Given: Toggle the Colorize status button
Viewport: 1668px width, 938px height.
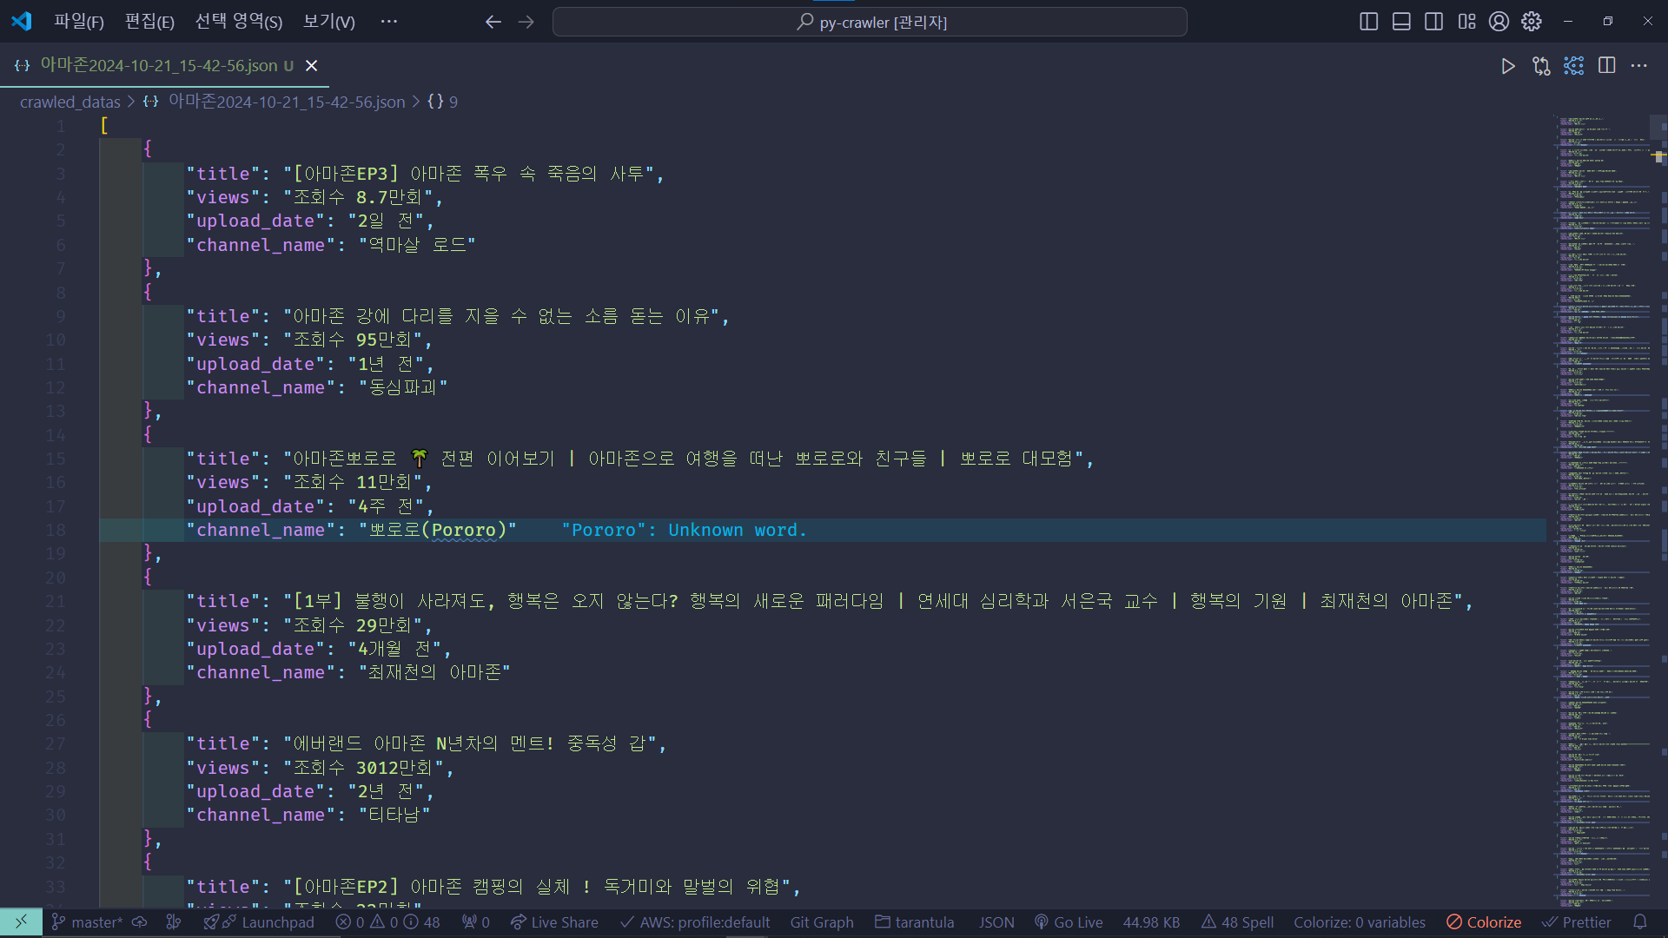Looking at the screenshot, I should 1484,922.
